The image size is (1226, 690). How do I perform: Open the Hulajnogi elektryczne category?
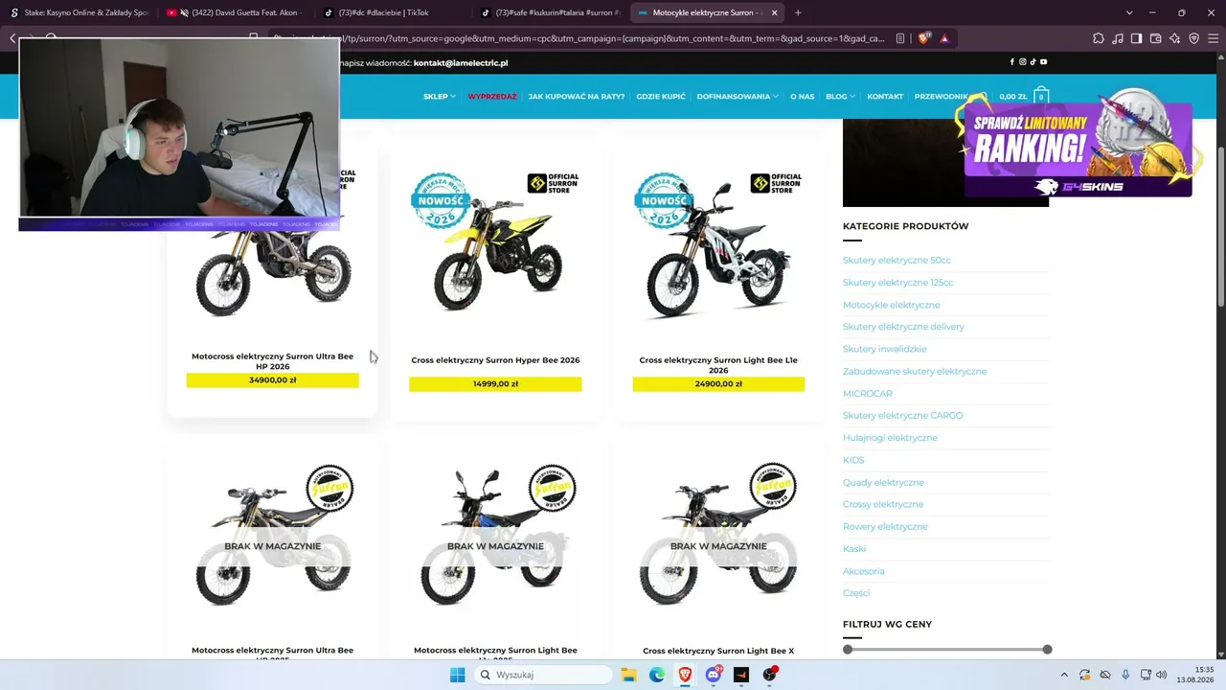pos(890,438)
